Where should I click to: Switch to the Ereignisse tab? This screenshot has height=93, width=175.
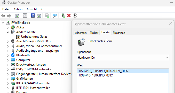pos(119,33)
